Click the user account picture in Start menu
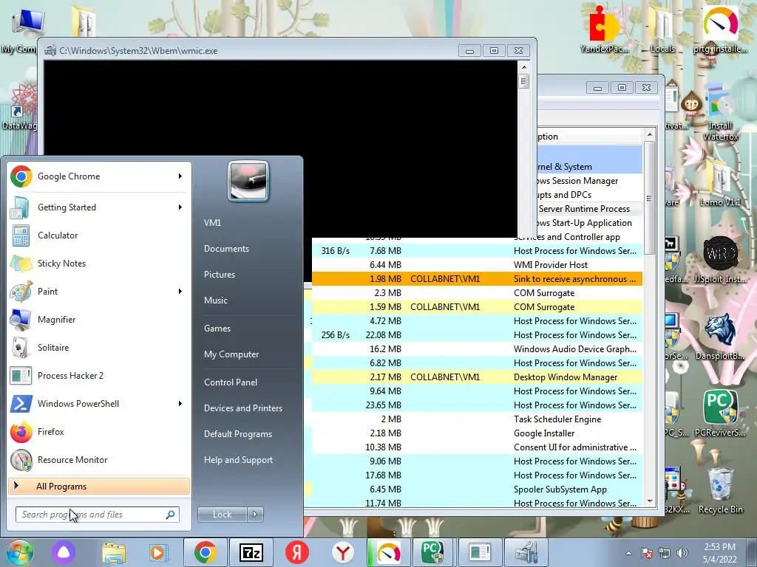This screenshot has height=567, width=757. coord(248,182)
